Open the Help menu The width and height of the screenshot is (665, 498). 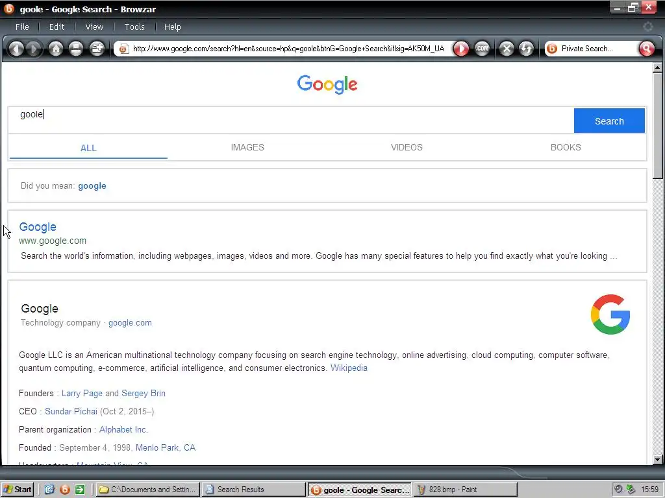(x=173, y=27)
